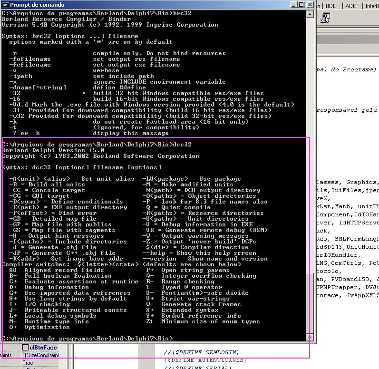Click the dcc32 command prompt line in console
379x369 pixels.
pyautogui.click(x=97, y=145)
